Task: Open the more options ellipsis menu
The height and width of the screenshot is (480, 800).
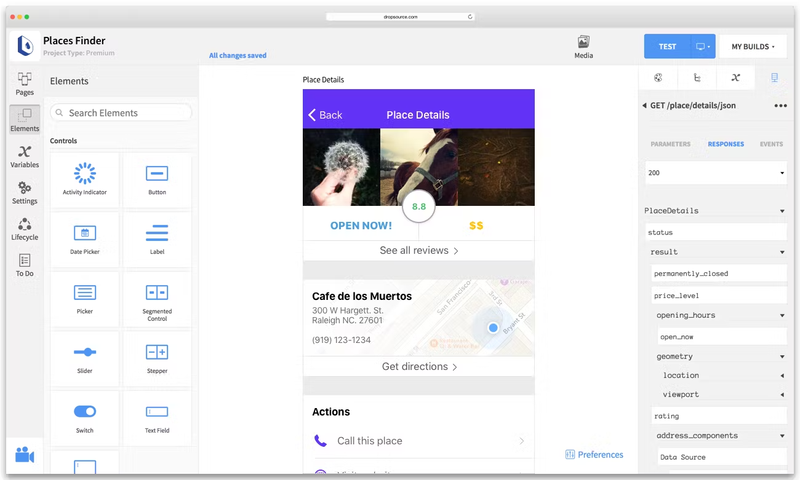Action: click(780, 106)
